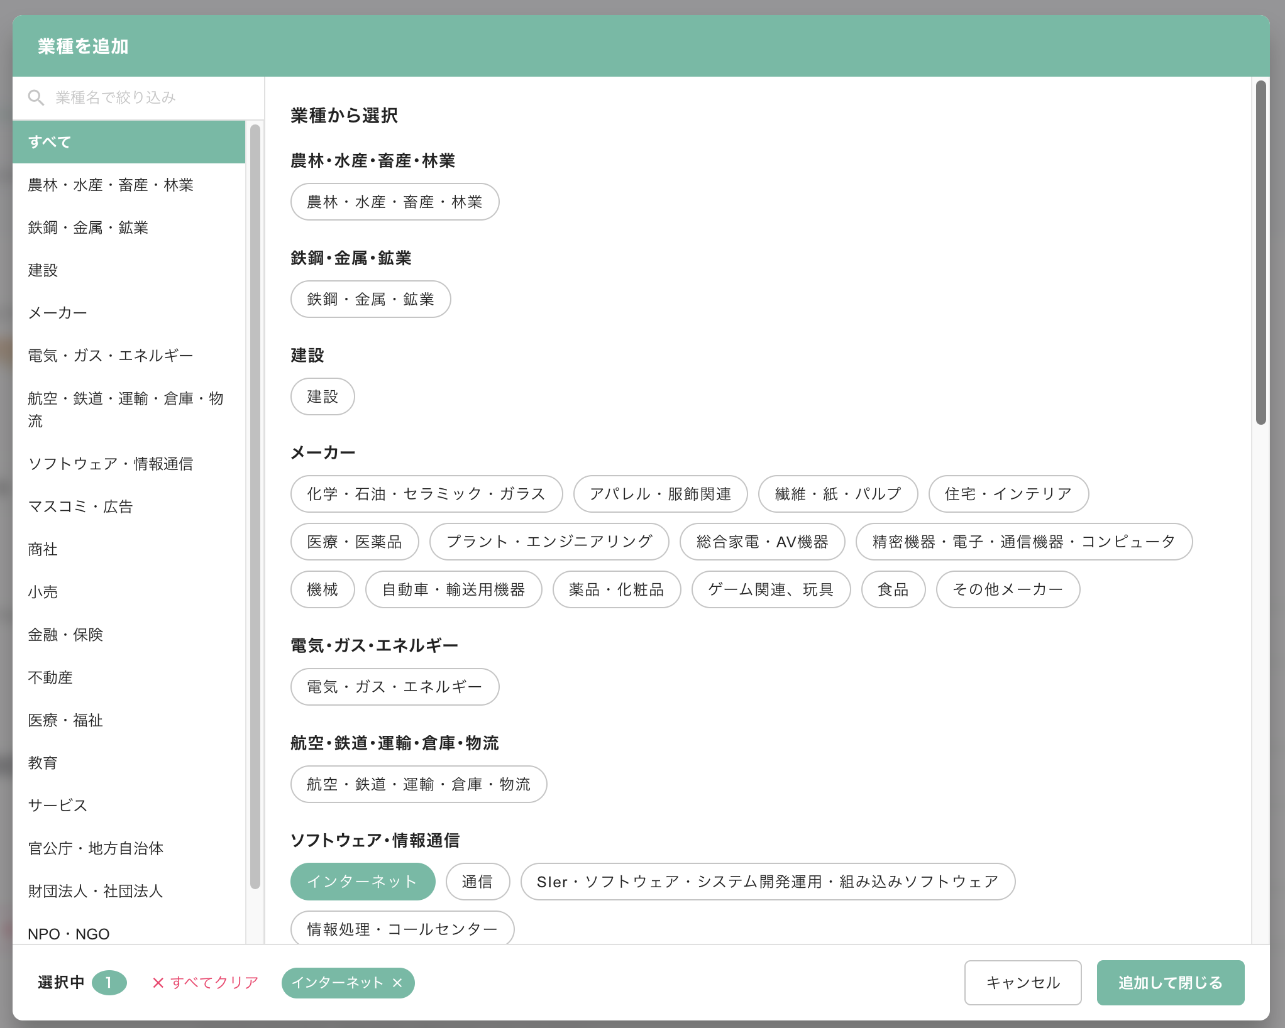The width and height of the screenshot is (1285, 1028).
Task: Toggle 自動車・輸送用機器 chip
Action: [453, 589]
